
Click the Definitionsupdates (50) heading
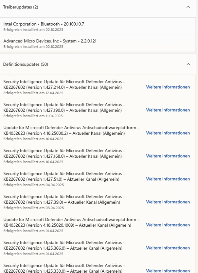click(x=26, y=64)
